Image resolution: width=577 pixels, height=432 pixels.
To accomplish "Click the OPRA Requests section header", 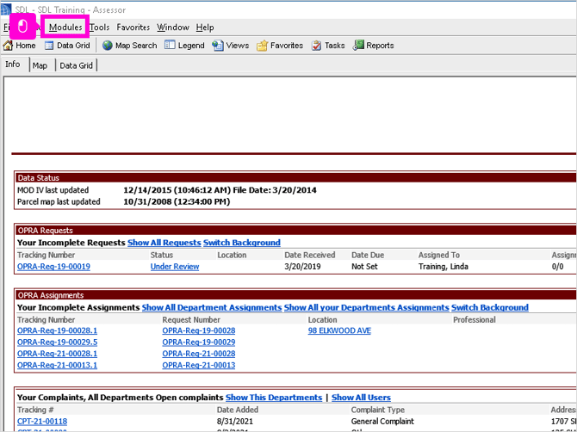I will point(296,231).
